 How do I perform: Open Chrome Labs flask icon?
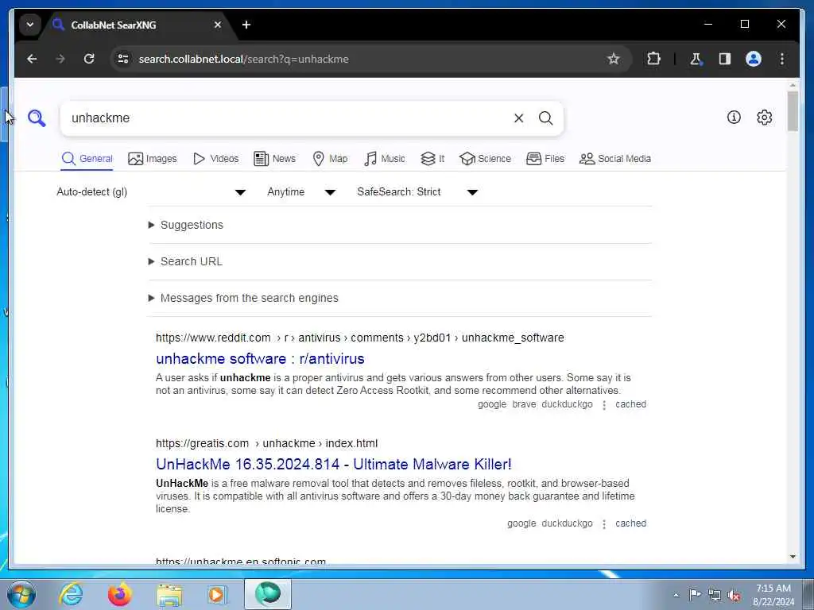pyautogui.click(x=696, y=59)
